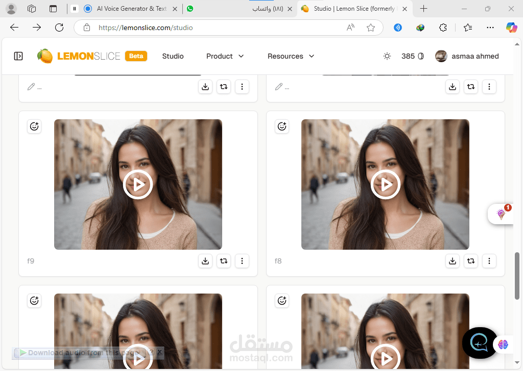The height and width of the screenshot is (371, 523).
Task: Click the emoji reaction icon on bottom-left card
Action: [x=34, y=301]
